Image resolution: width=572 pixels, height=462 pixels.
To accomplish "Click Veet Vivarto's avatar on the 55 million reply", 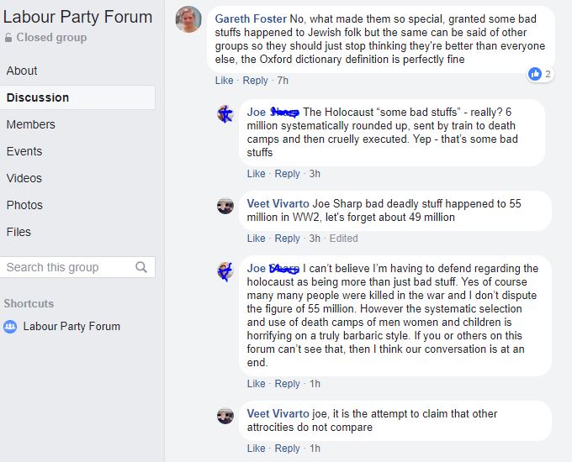I will (x=225, y=205).
